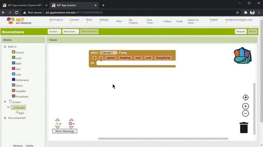The height and width of the screenshot is (147, 263).
Task: Open the Settings menu
Action: coord(104,21)
